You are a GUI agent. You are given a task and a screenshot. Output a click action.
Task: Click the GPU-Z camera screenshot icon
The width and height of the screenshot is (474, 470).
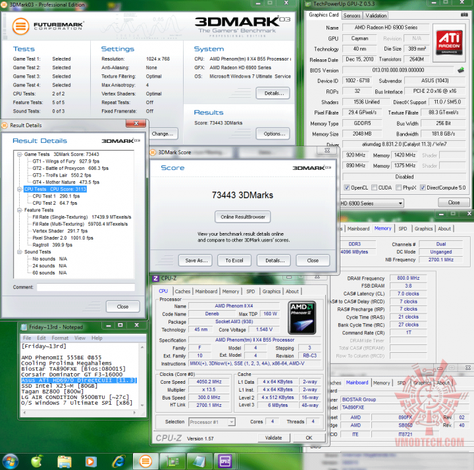pos(464,14)
